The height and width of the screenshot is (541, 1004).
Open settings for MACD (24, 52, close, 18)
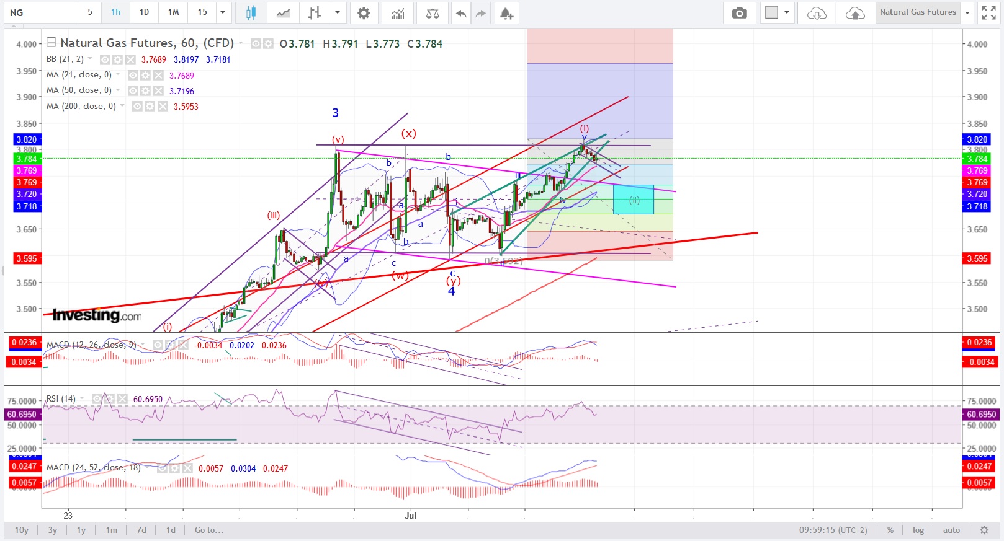[x=174, y=468]
